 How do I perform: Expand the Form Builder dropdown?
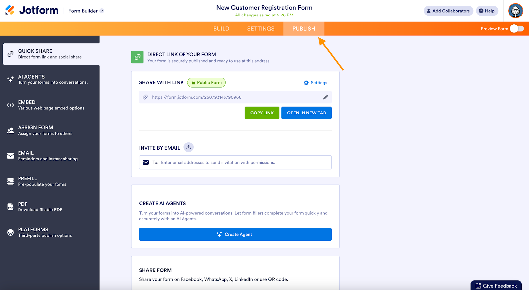click(86, 11)
